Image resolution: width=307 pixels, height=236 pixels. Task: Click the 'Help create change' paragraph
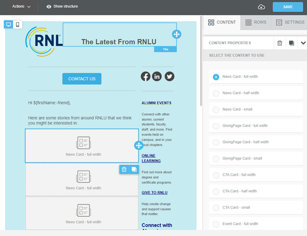pos(156,209)
